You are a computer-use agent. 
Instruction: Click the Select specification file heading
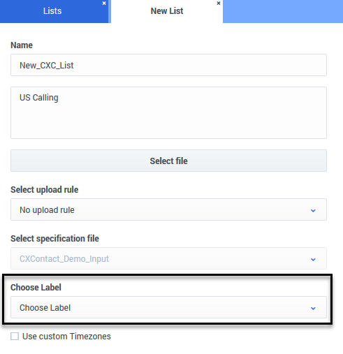54,239
